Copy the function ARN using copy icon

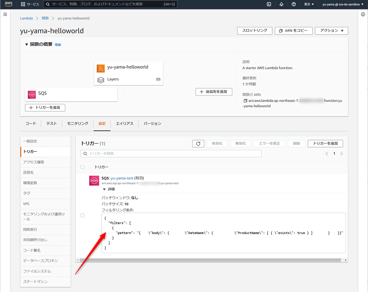(x=245, y=101)
